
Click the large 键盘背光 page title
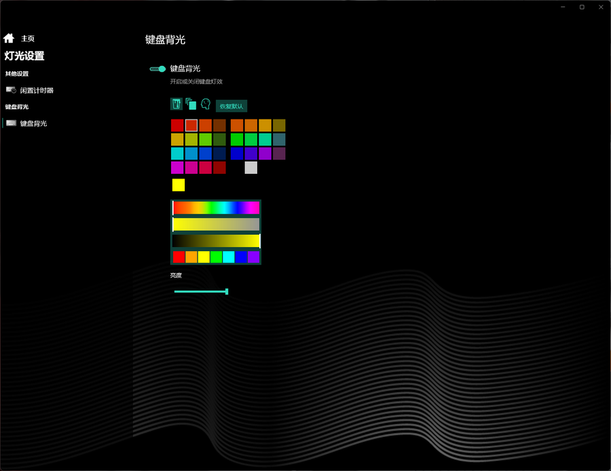[x=165, y=40]
